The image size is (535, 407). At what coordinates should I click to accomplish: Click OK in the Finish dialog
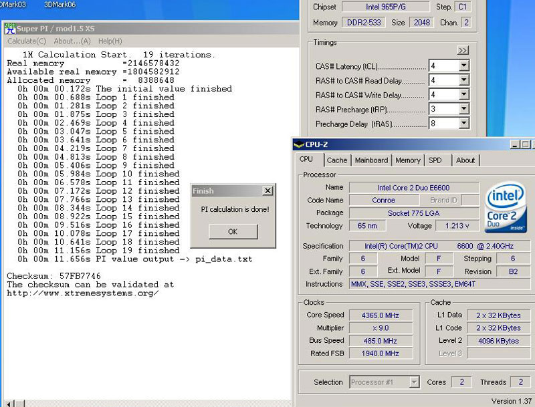[233, 232]
